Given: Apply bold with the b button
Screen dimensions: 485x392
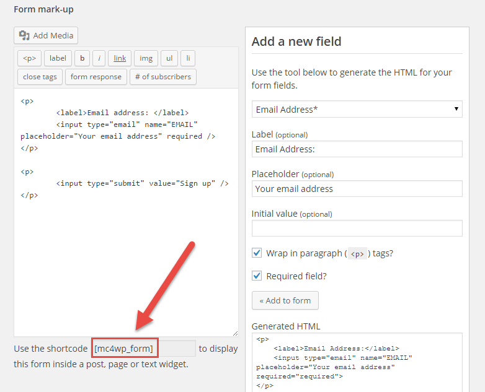Looking at the screenshot, I should tap(82, 58).
